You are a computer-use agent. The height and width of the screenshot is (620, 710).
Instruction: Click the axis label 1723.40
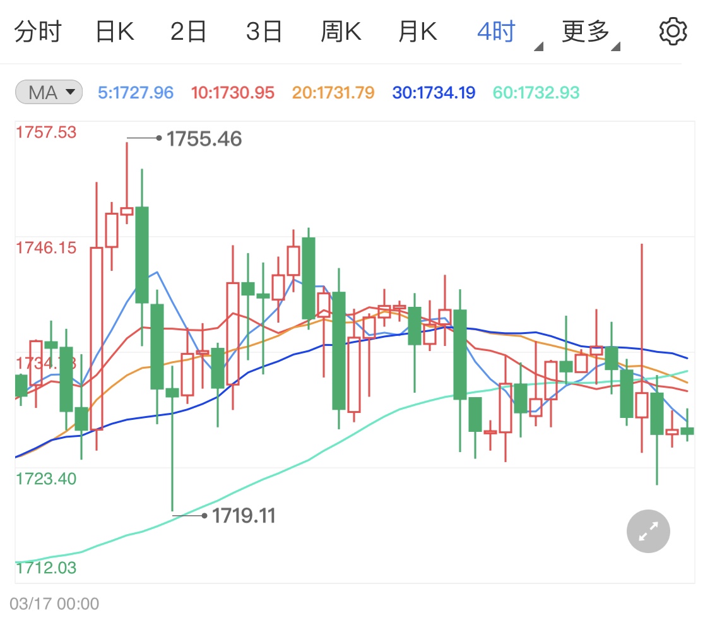click(46, 479)
